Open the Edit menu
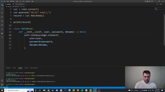Image resolution: width=165 pixels, height=92 pixels. 8,1
